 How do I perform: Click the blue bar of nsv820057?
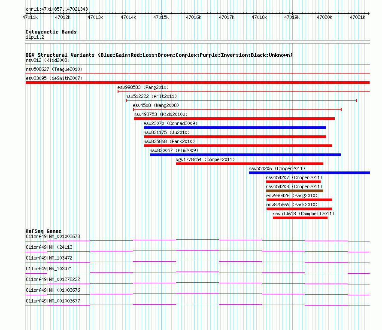[x=245, y=155]
